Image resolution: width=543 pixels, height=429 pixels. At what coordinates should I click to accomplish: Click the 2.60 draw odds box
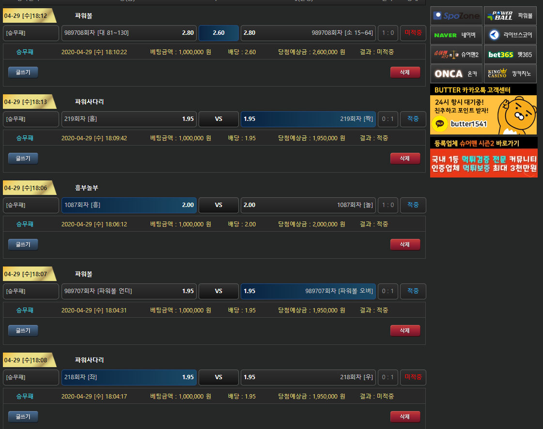pyautogui.click(x=218, y=33)
